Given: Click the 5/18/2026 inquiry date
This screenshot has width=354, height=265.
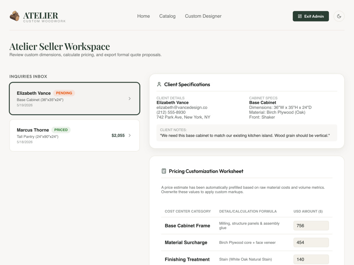Looking at the screenshot, I should [x=25, y=142].
